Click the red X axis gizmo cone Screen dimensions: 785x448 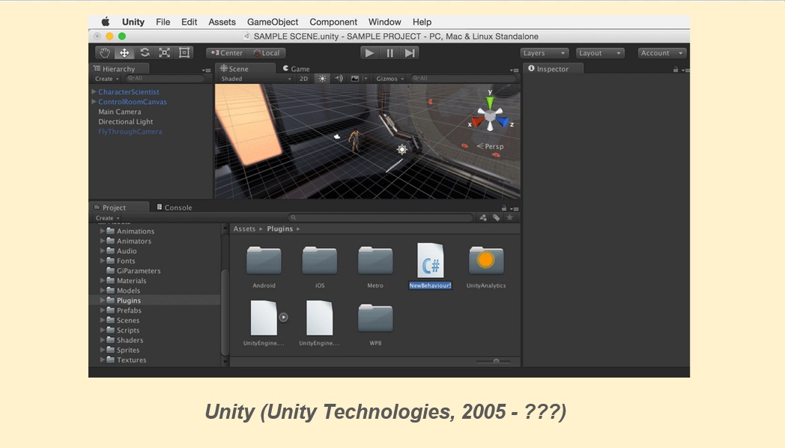[x=478, y=121]
